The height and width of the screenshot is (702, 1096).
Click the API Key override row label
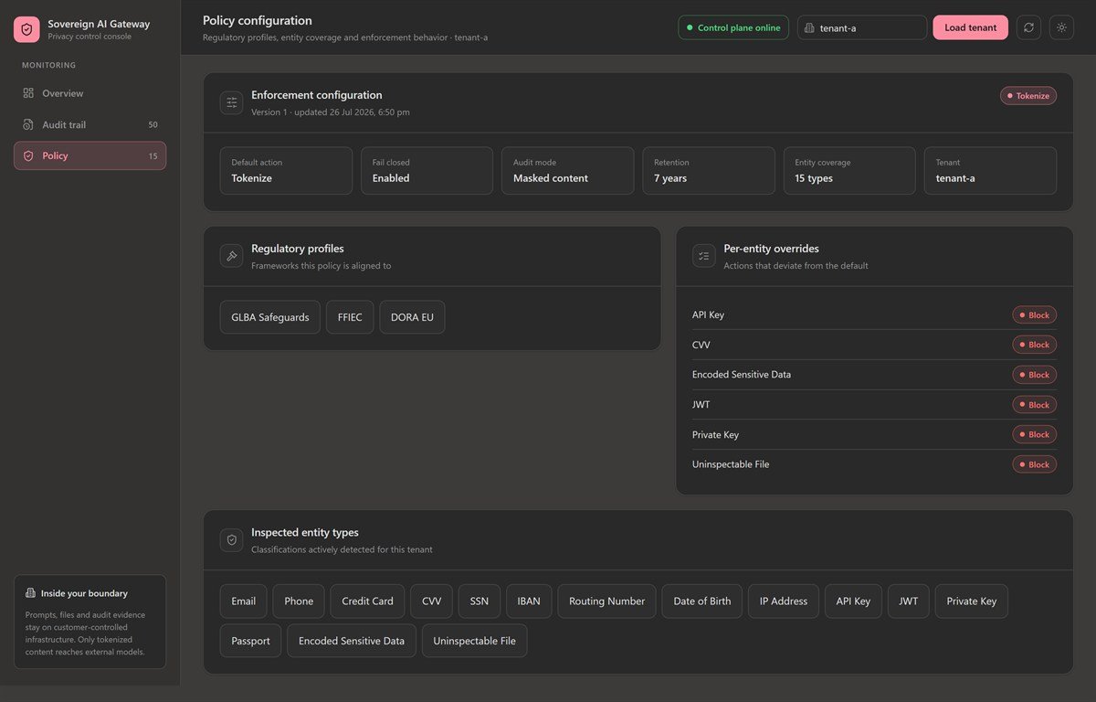click(x=708, y=314)
